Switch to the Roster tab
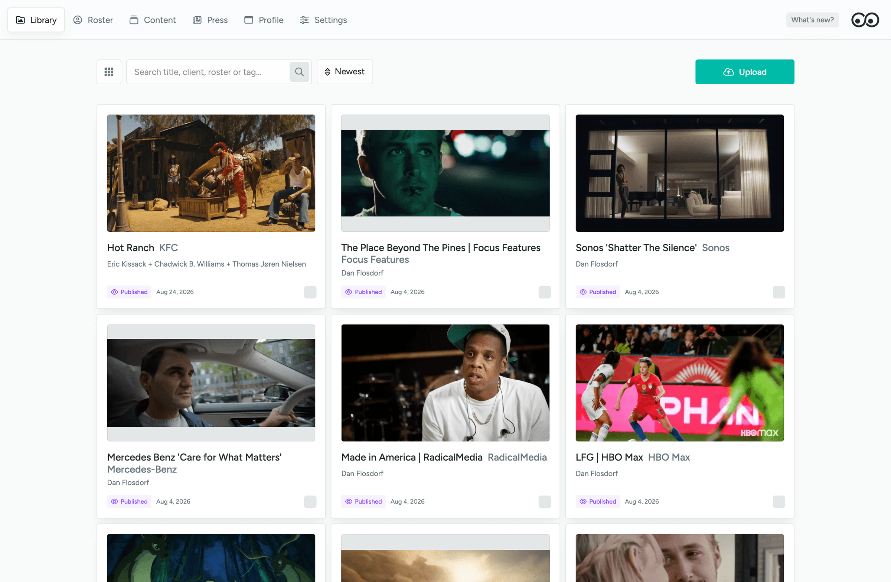 coord(93,20)
